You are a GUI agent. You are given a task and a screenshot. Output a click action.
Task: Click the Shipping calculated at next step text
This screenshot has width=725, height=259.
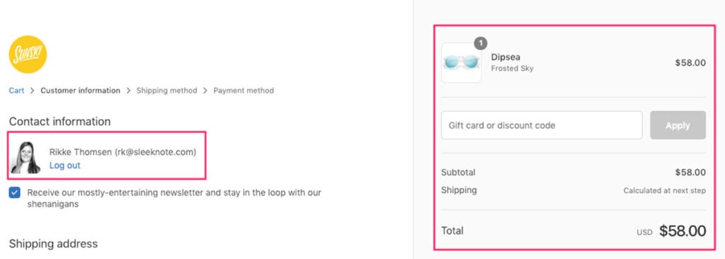pos(664,190)
